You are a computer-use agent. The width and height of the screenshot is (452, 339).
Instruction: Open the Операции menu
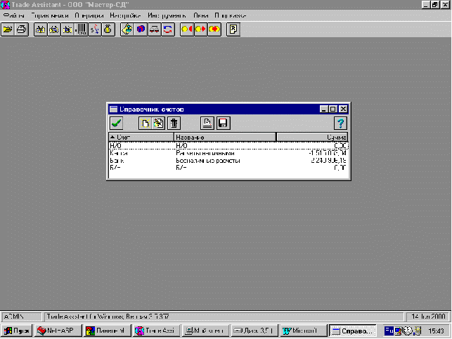pos(89,15)
